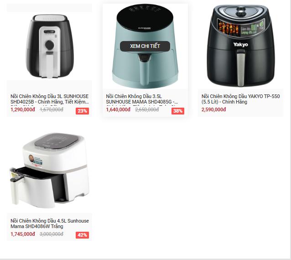291x260 pixels.
Task: Click the 23% discount badge
Action: click(82, 111)
